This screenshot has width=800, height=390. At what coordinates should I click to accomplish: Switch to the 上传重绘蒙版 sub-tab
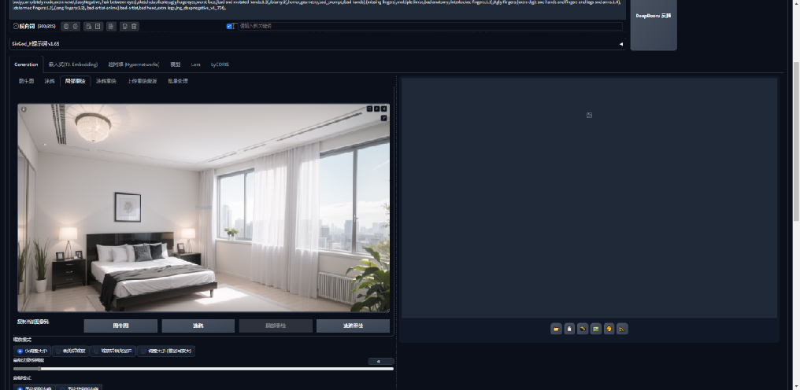tap(142, 81)
